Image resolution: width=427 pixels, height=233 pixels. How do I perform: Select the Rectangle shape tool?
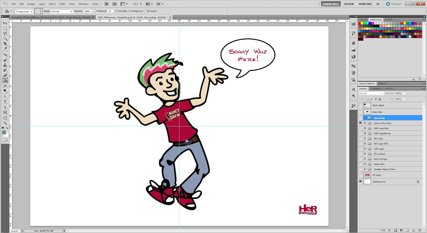click(5, 112)
